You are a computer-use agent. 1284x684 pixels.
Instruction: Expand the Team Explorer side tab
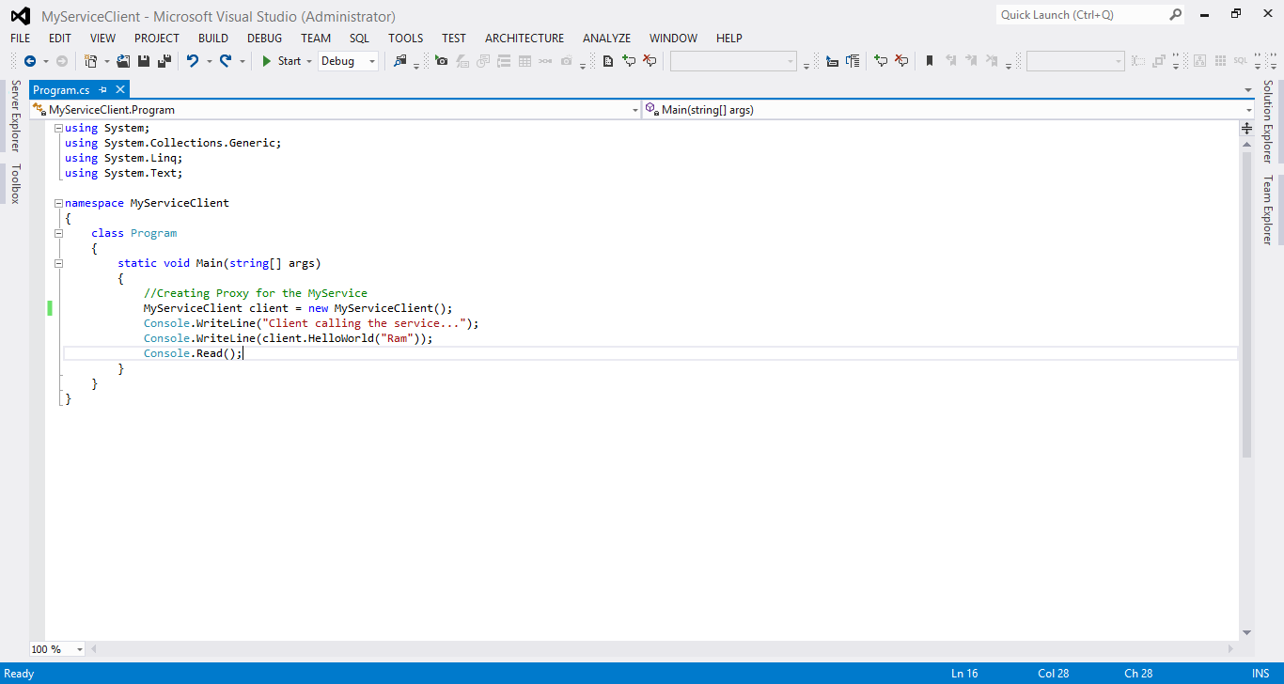1267,210
